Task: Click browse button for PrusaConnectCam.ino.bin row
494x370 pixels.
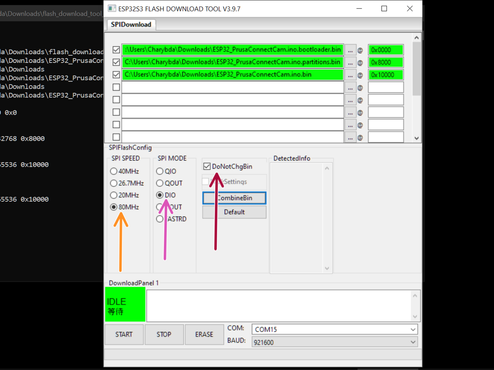Action: click(x=350, y=75)
